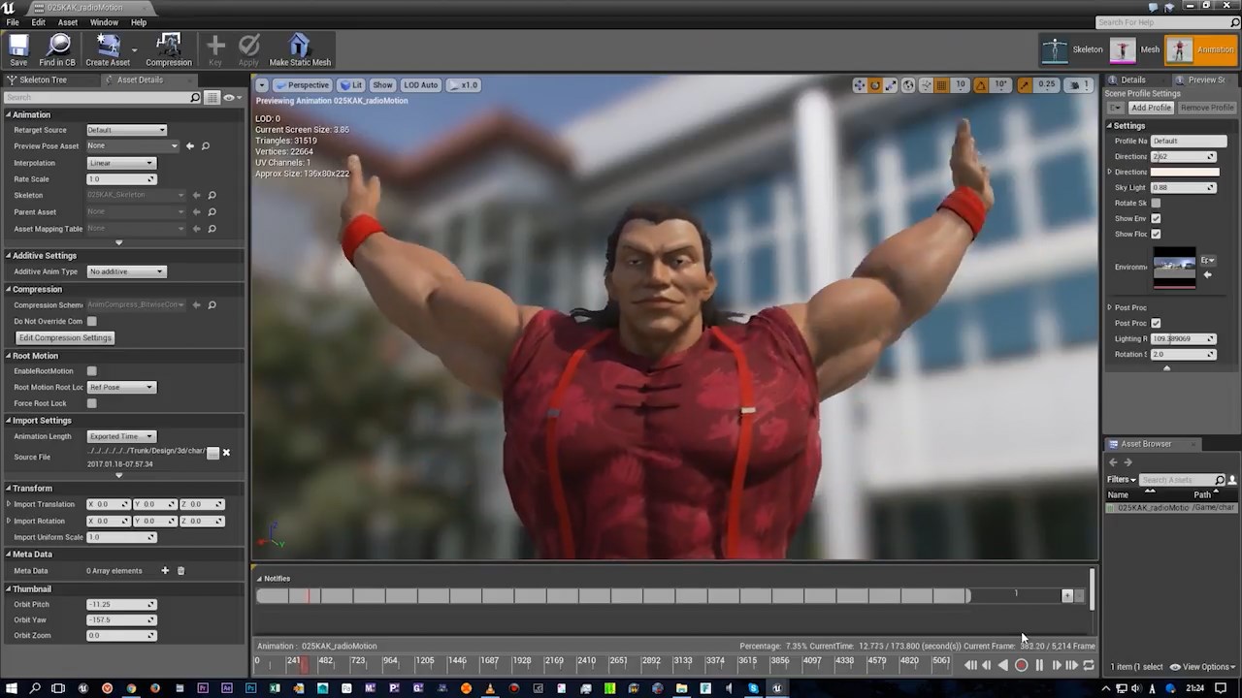This screenshot has height=698, width=1242.
Task: Toggle scale snapping icon
Action: coord(1025,85)
